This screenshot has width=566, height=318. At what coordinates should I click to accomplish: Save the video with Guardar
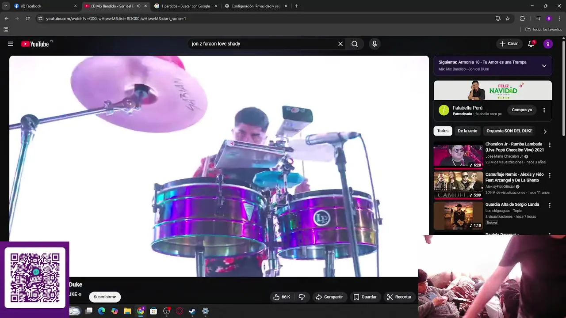[x=365, y=297]
